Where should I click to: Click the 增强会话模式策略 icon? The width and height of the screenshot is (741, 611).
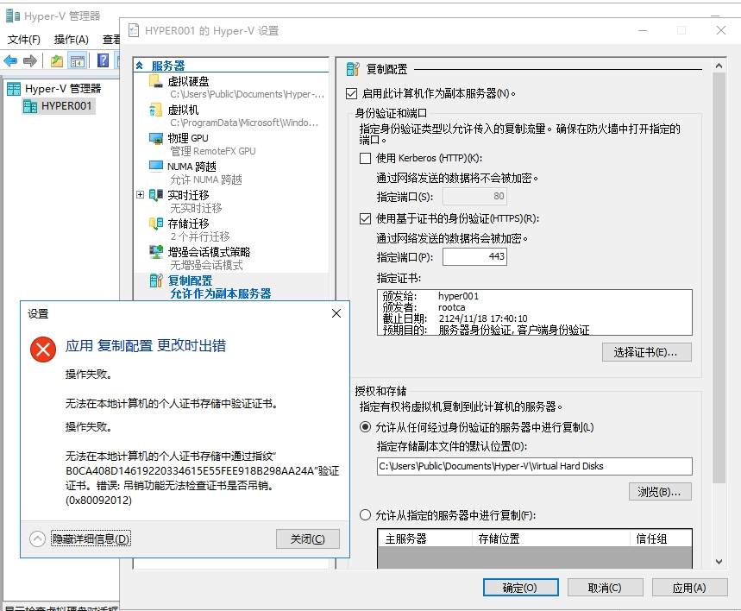point(156,252)
